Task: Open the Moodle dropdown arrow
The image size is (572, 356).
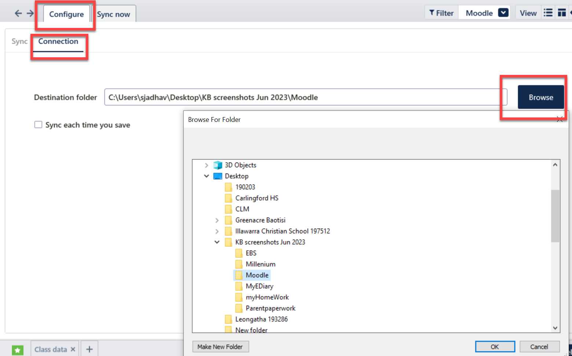Action: point(503,13)
